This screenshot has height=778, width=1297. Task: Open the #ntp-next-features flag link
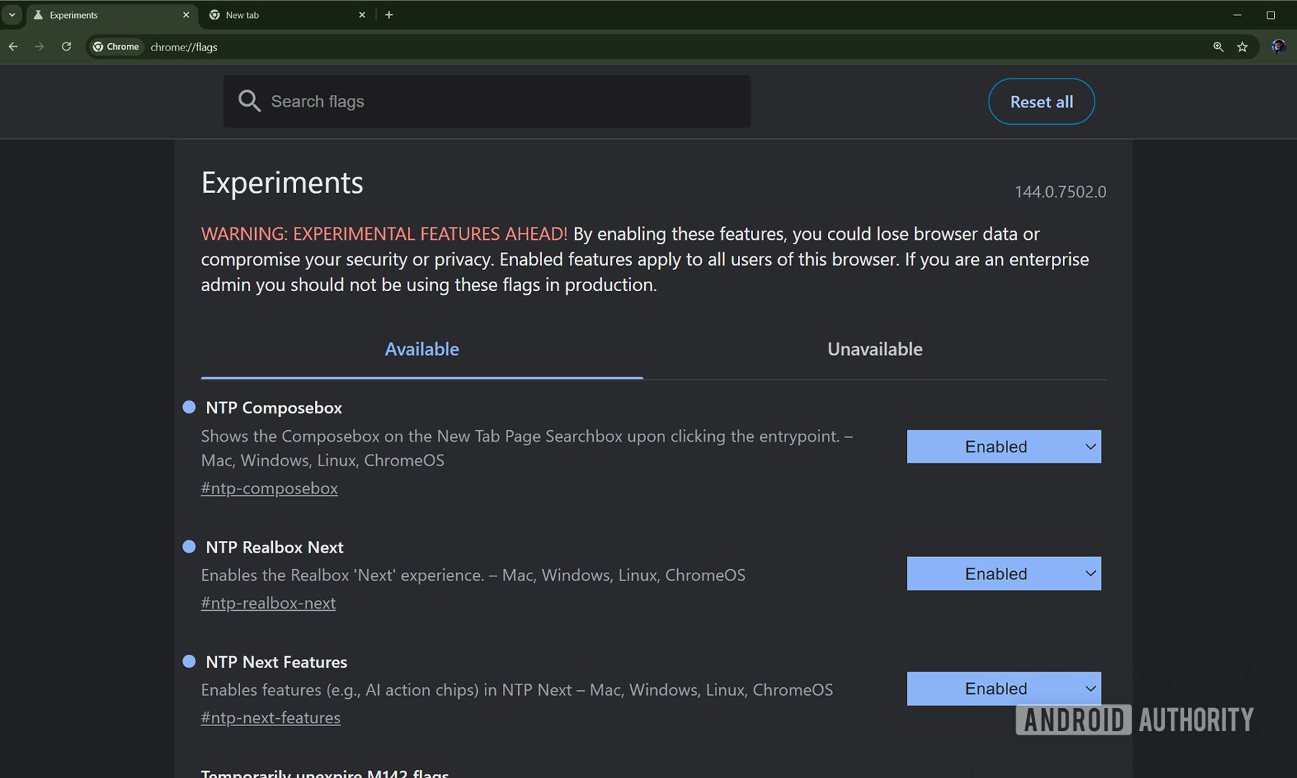pyautogui.click(x=270, y=717)
